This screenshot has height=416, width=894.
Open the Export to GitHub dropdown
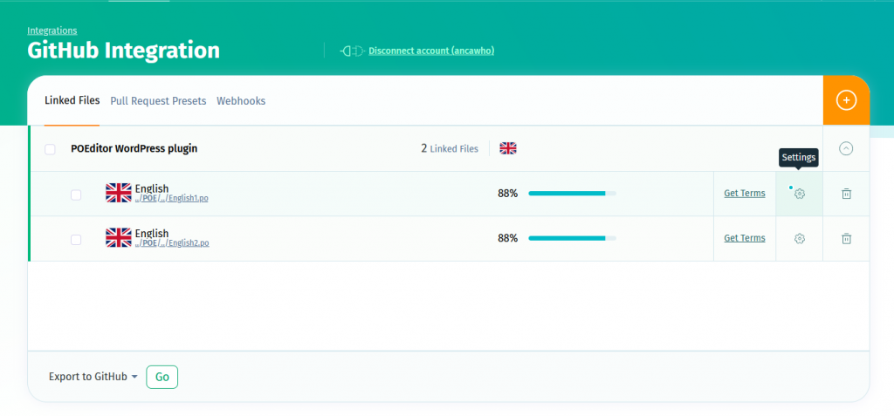93,377
